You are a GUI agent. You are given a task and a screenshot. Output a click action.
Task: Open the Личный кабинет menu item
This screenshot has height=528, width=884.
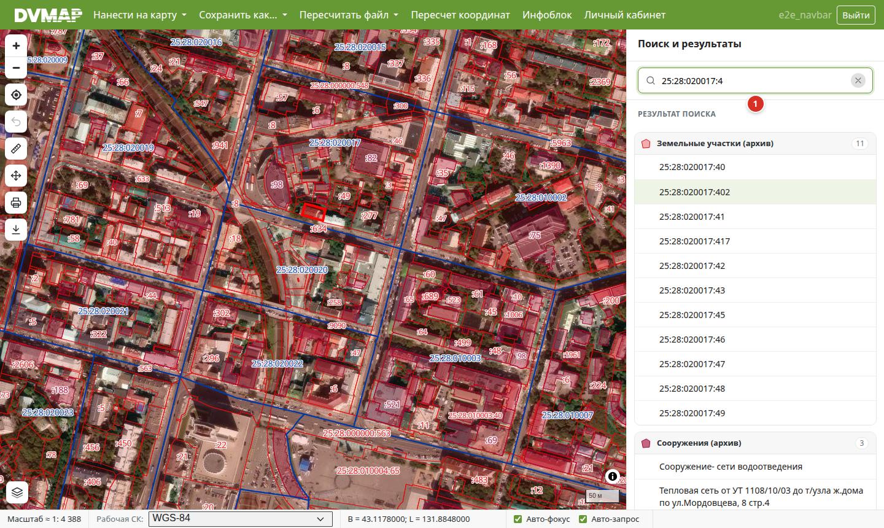[625, 15]
